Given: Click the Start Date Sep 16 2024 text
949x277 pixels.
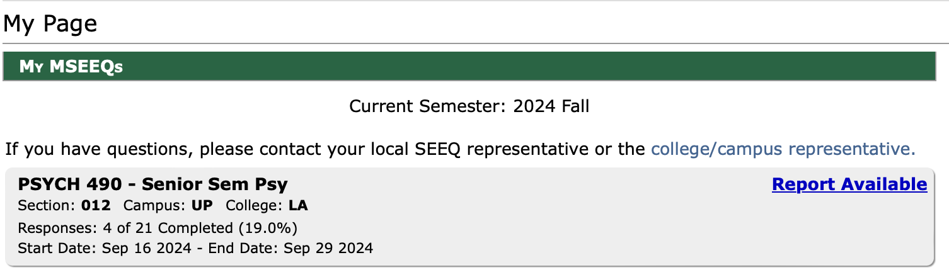Looking at the screenshot, I should 104,248.
